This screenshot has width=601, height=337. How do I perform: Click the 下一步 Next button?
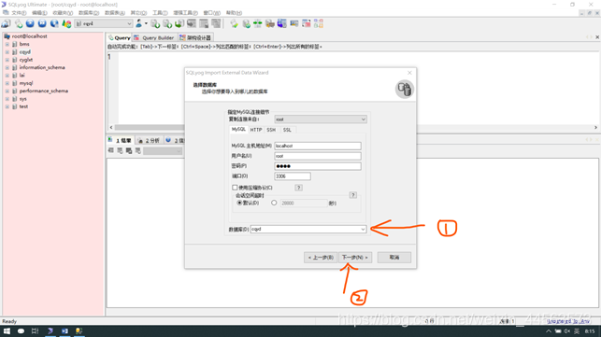(355, 258)
